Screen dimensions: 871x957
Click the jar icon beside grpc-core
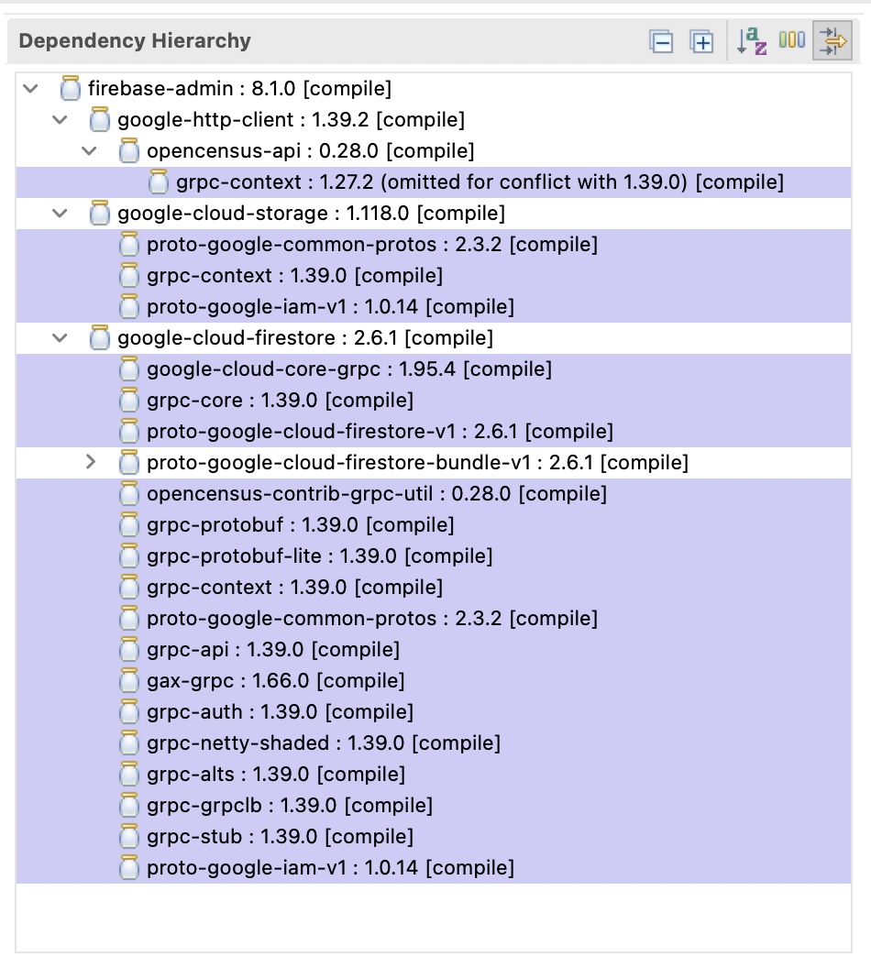pyautogui.click(x=128, y=400)
